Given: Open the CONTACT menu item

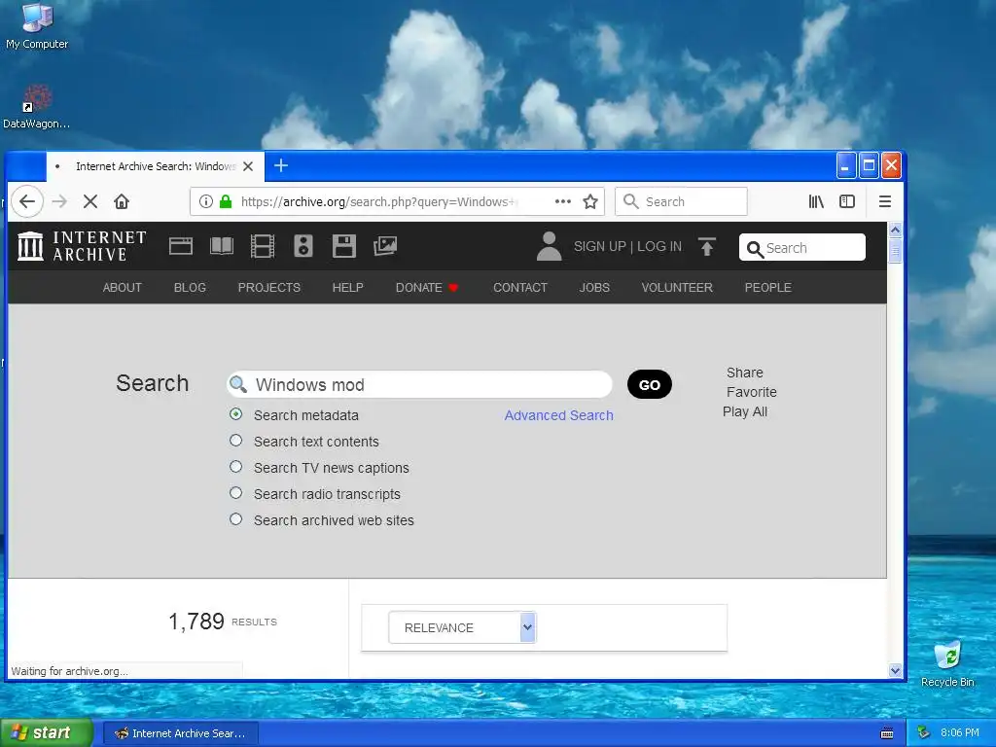Looking at the screenshot, I should tap(520, 288).
